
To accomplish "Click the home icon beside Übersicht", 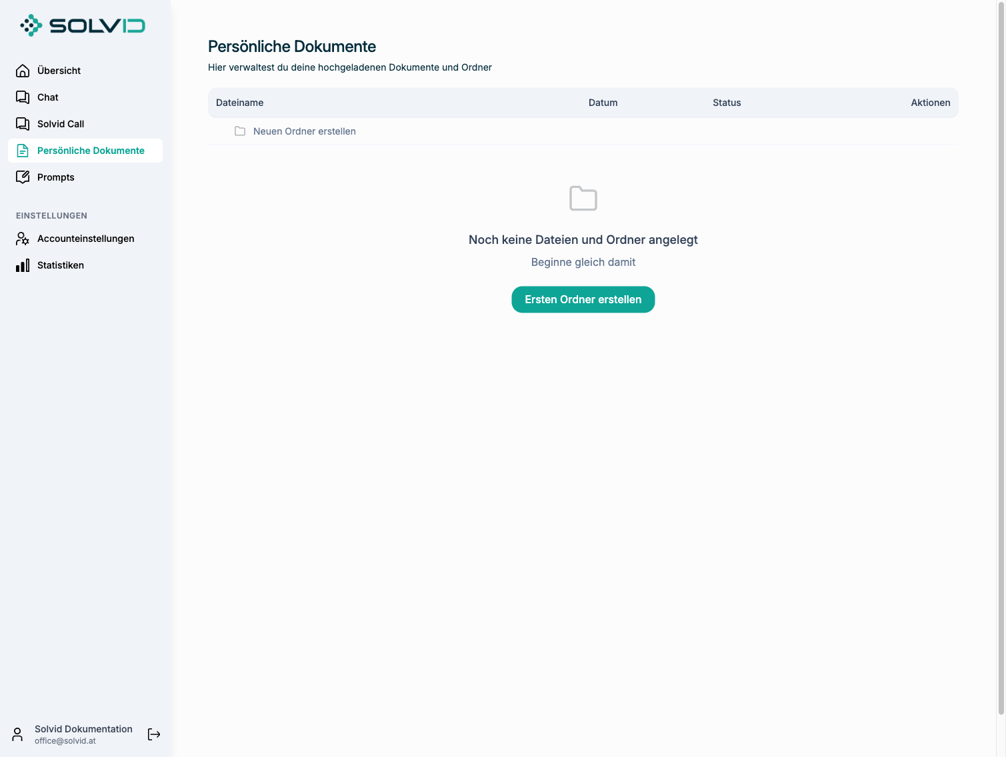I will pos(23,71).
